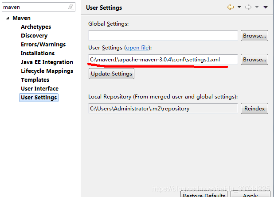Select User Settings in the tree
Viewport: 274px width, 197px height.
click(x=39, y=98)
